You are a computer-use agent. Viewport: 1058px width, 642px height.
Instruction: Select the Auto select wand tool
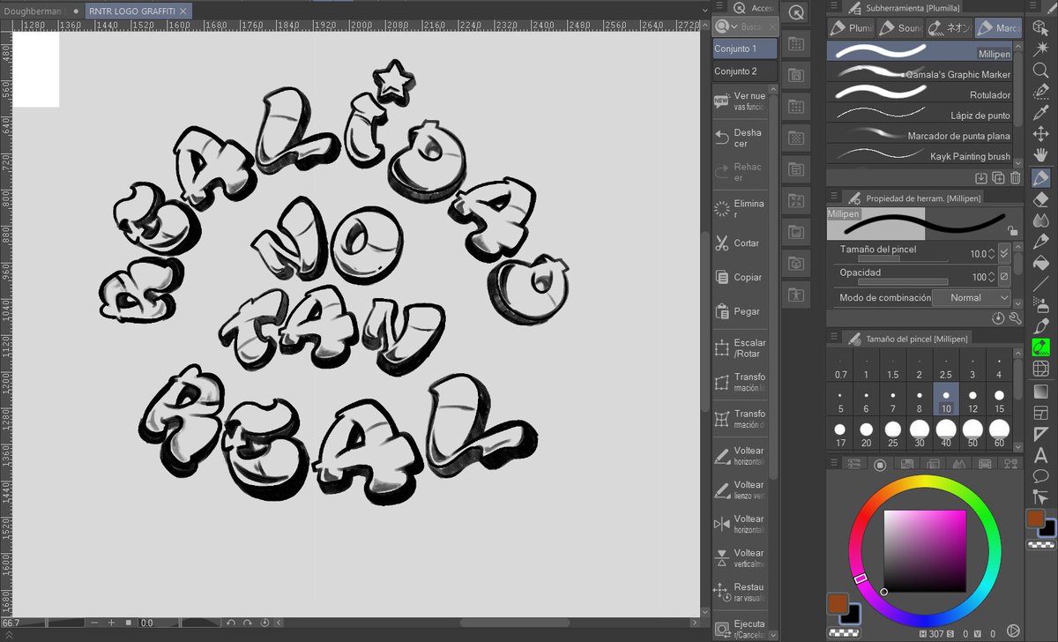(x=1040, y=48)
